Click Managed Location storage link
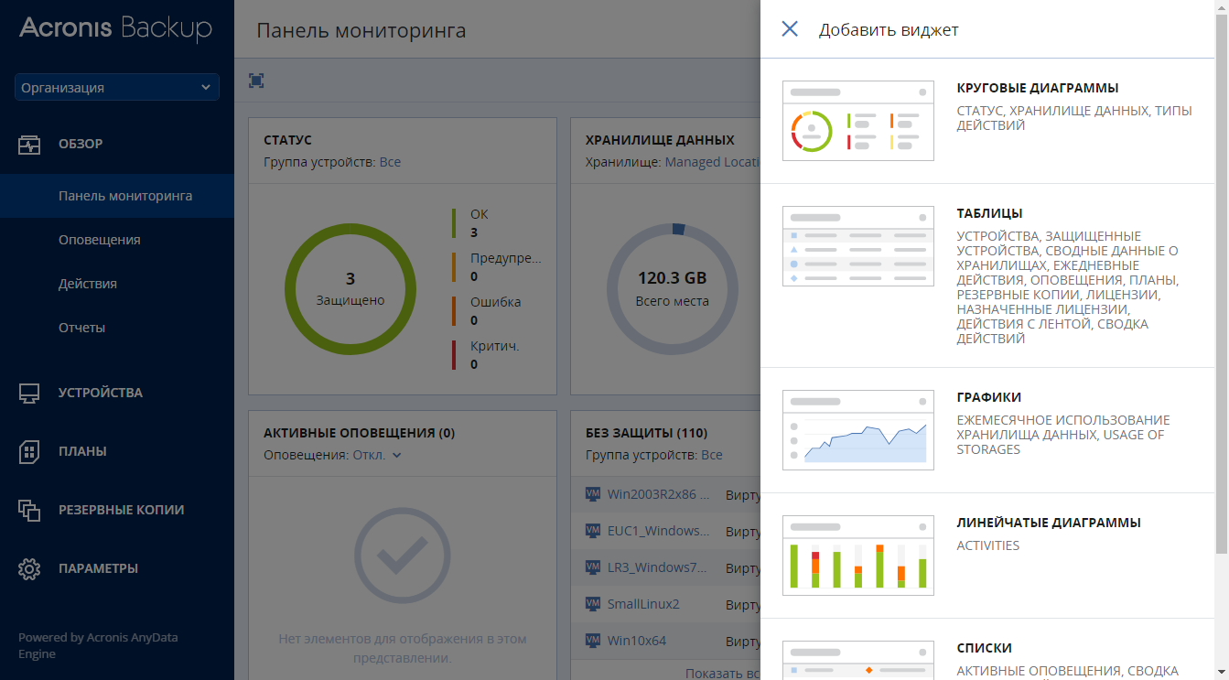1229x680 pixels. [x=713, y=162]
